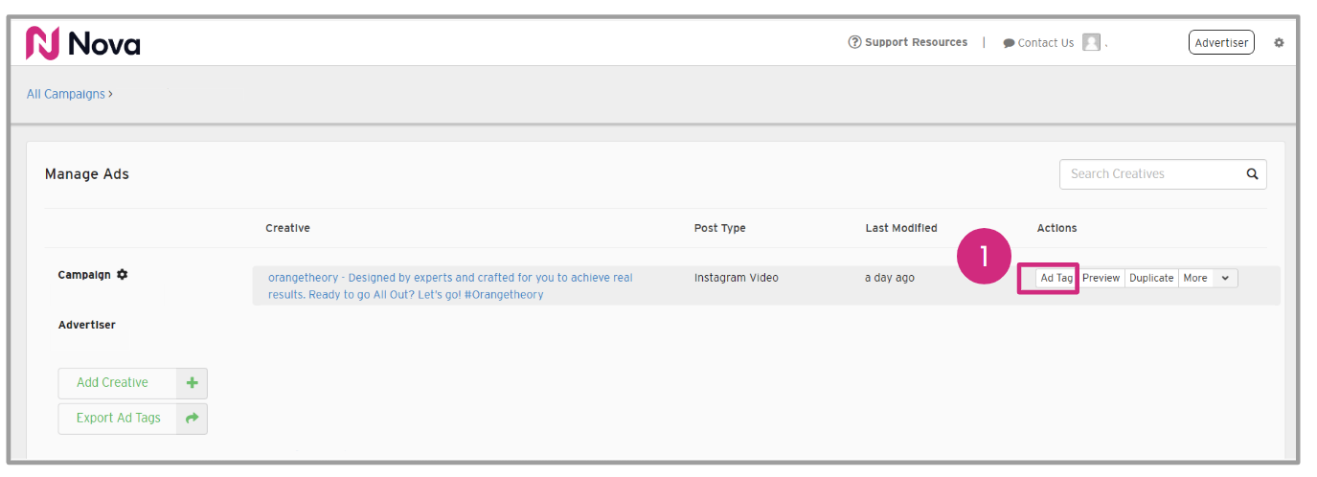This screenshot has width=1317, height=477.
Task: Open the orangetheory creative link
Action: point(450,285)
